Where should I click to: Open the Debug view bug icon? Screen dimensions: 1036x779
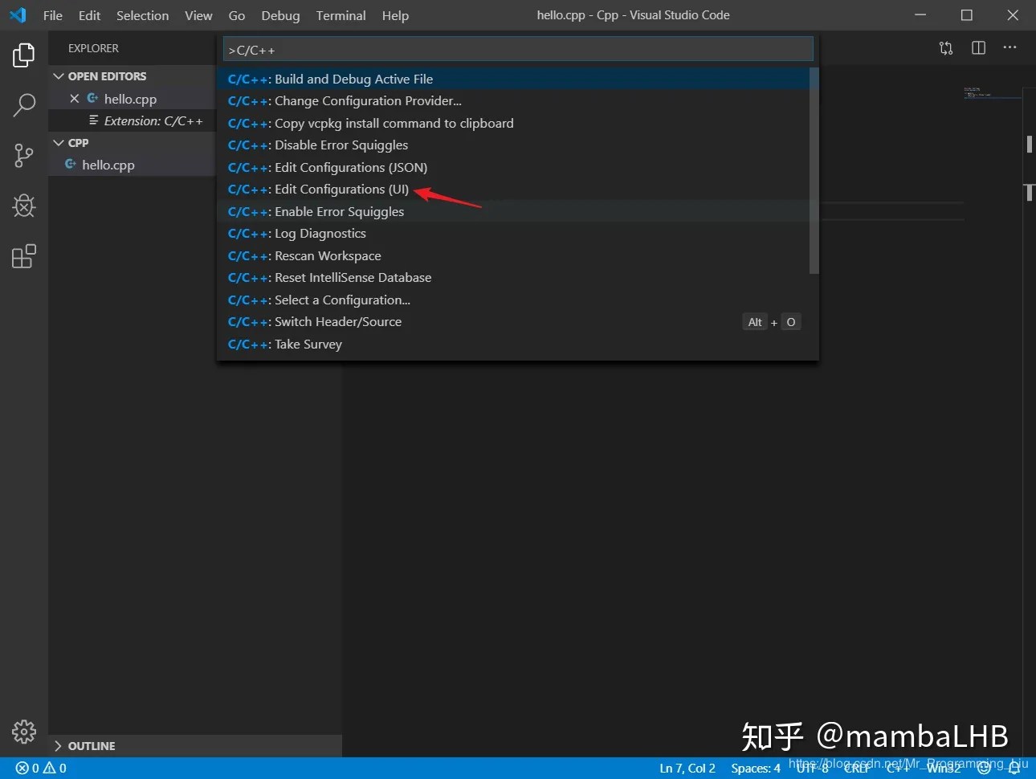point(24,206)
